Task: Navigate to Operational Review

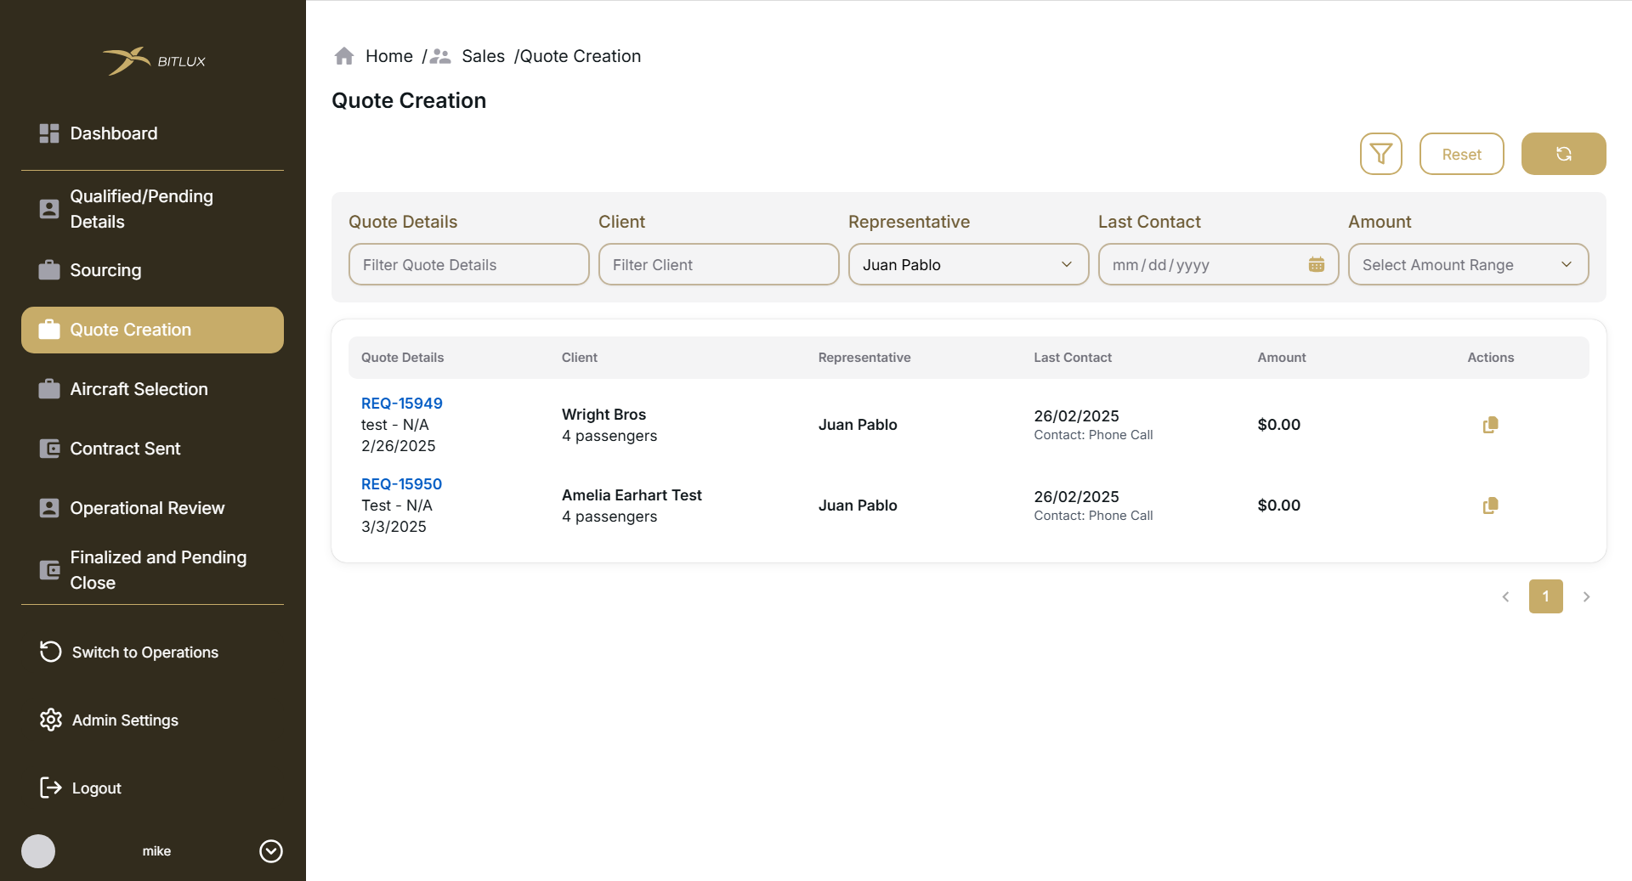Action: (x=147, y=508)
